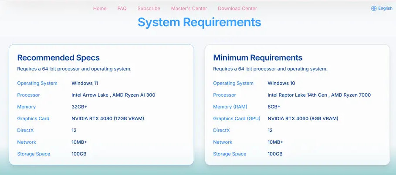Screen dimensions: 396x175
Task: Select 10MB+ network value in Recommended Specs
Action: click(x=79, y=142)
